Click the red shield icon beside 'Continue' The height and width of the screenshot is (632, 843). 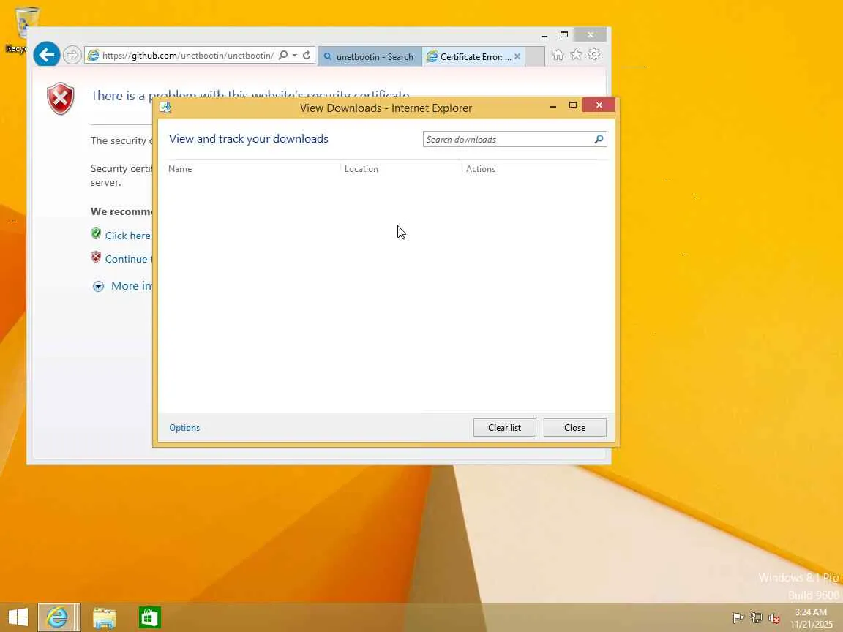96,257
